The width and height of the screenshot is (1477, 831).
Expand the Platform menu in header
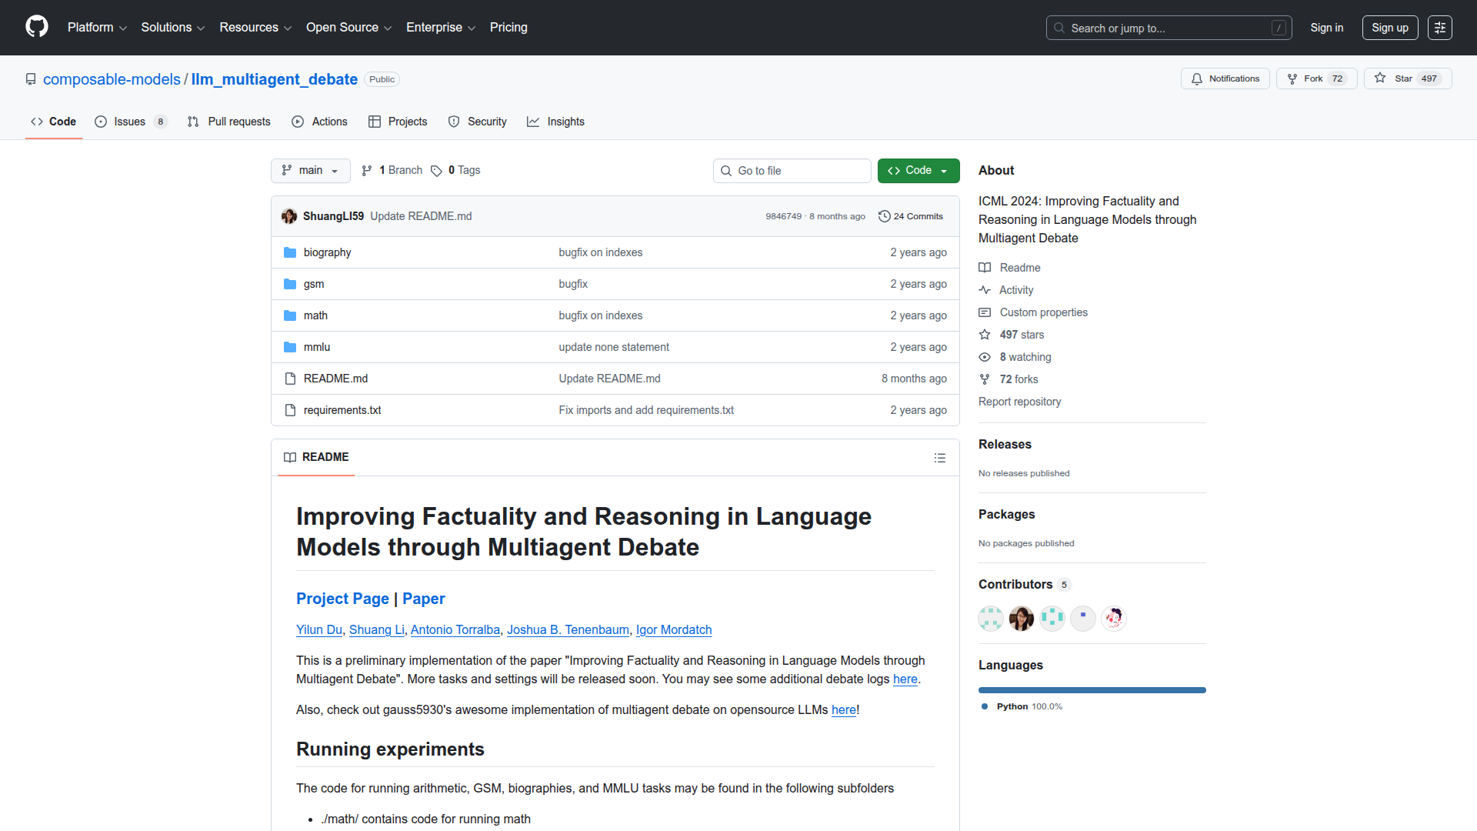point(97,28)
